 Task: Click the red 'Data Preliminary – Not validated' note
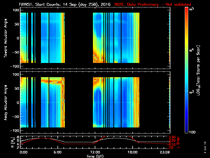tap(153, 4)
